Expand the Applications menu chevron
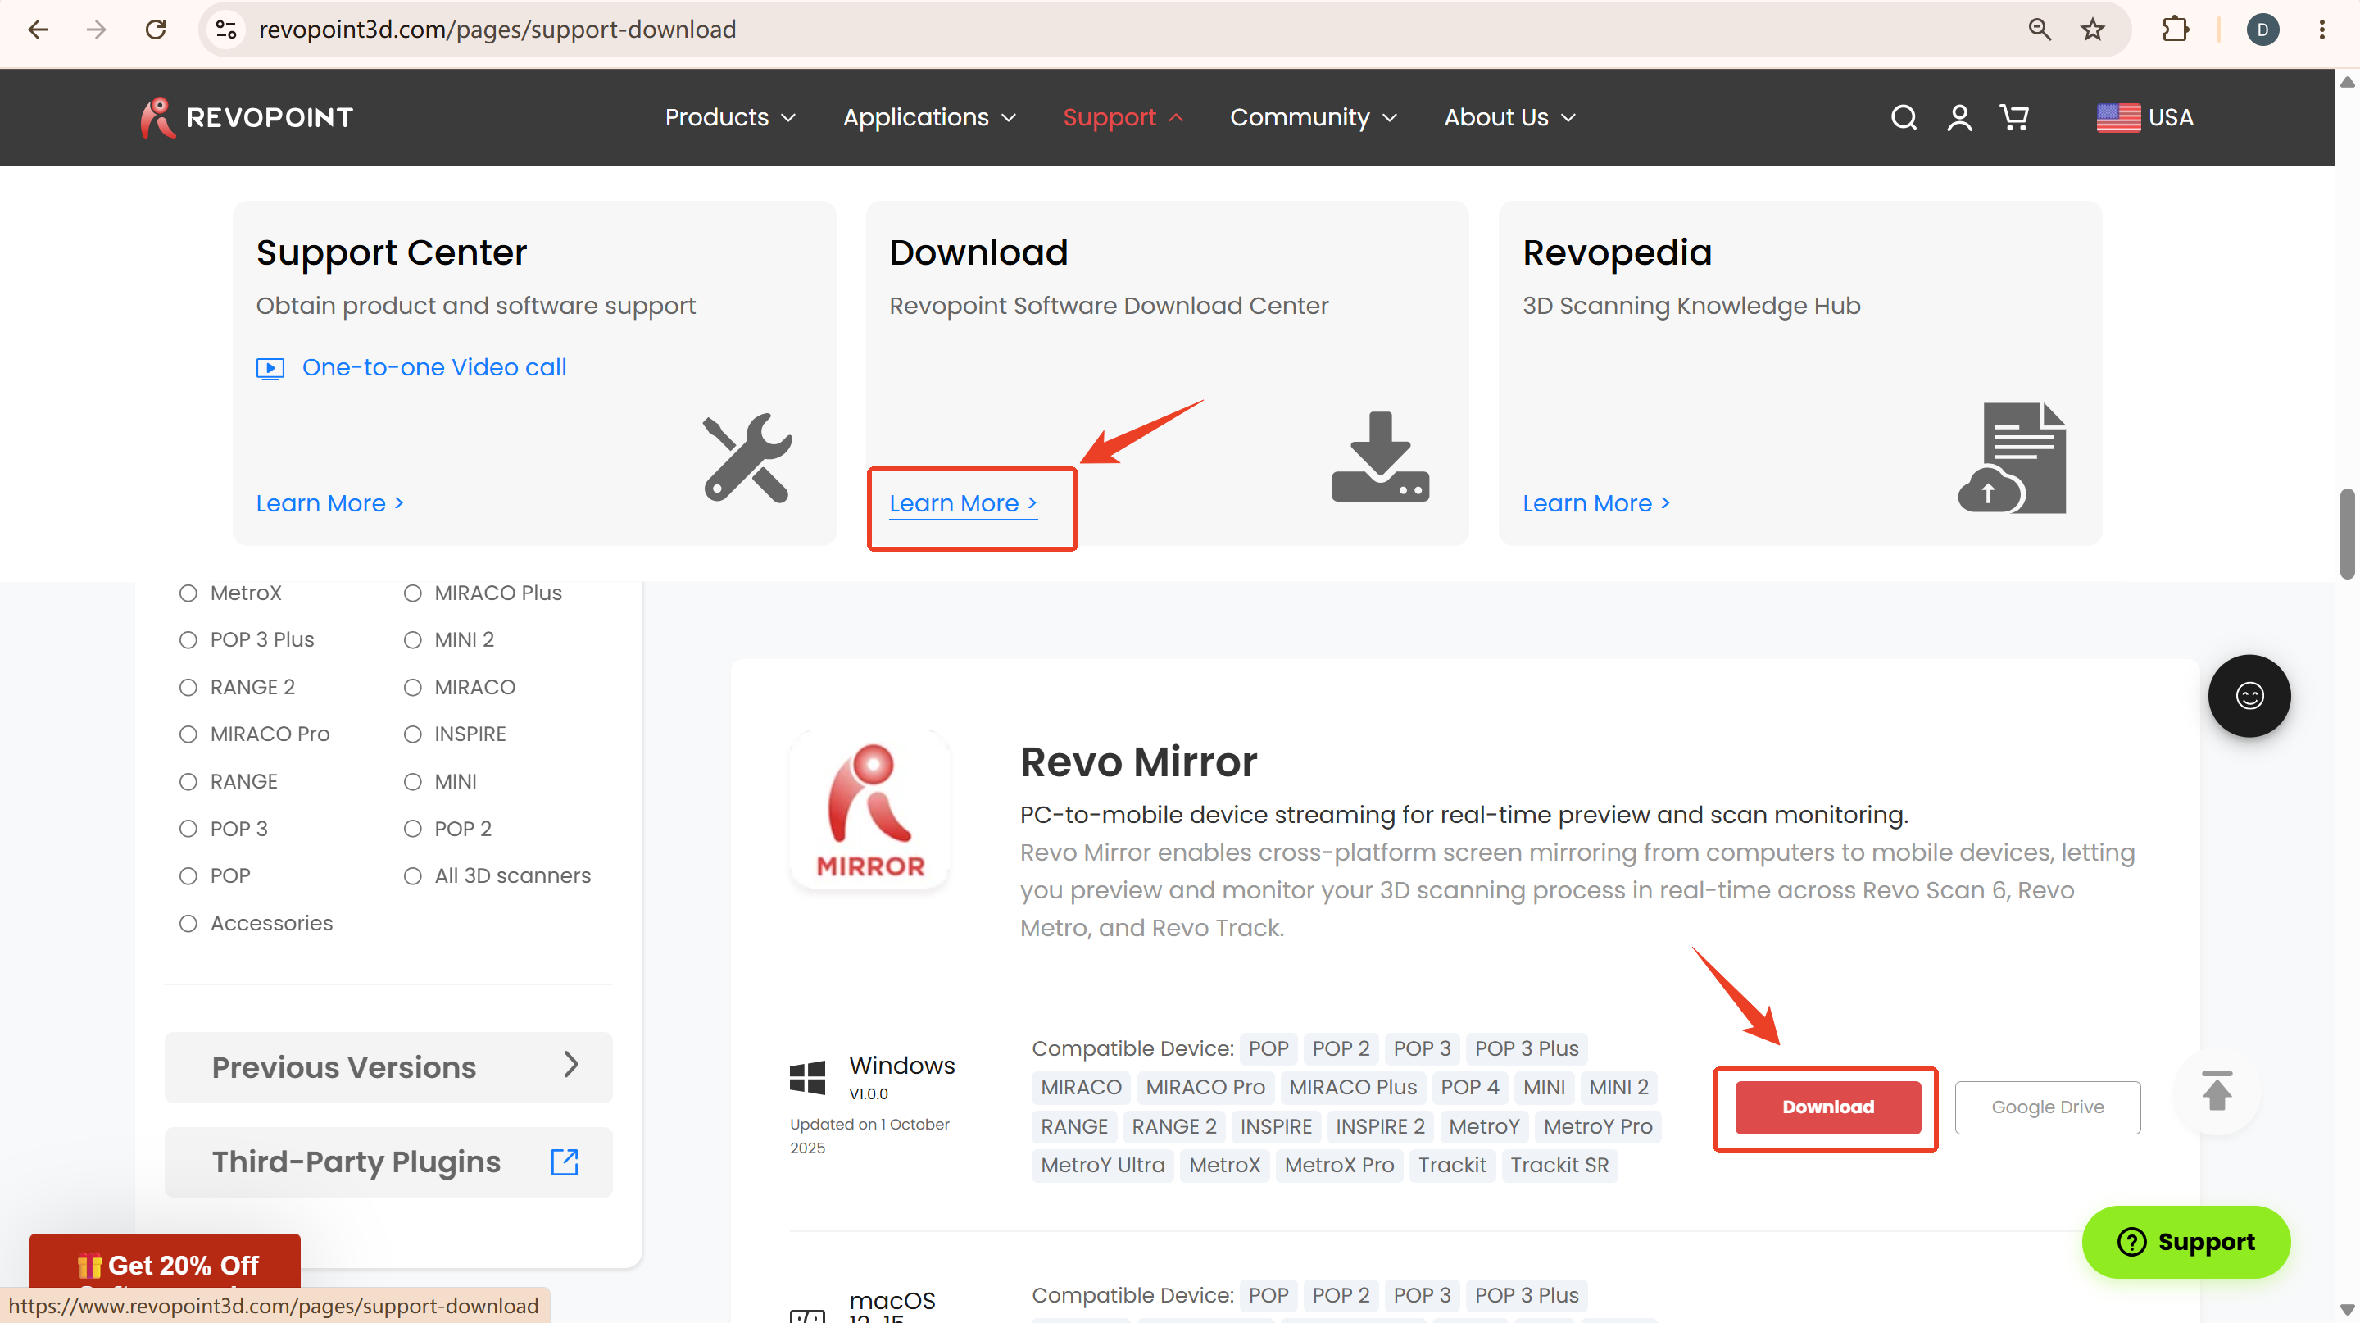This screenshot has height=1323, width=2360. [x=1009, y=118]
